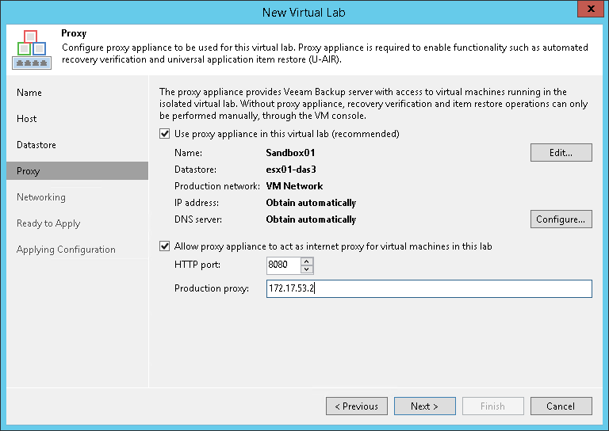Open the Name wizard step
The height and width of the screenshot is (431, 609).
[x=29, y=93]
